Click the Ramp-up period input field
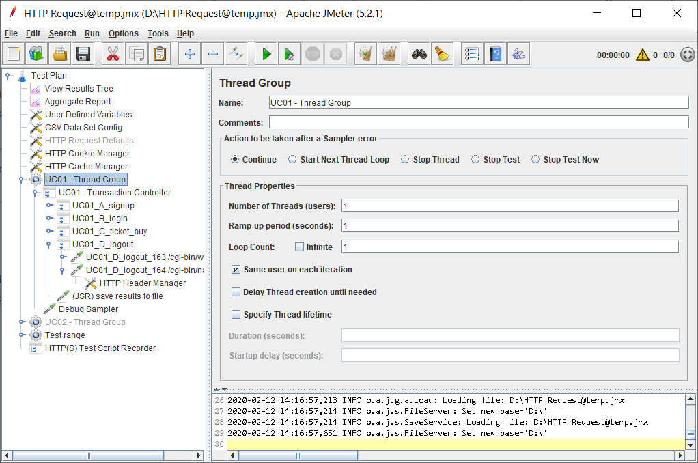 [510, 226]
